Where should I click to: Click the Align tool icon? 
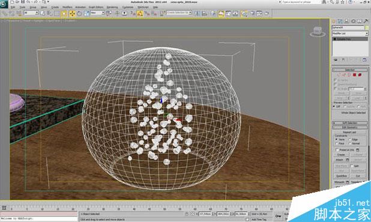point(205,13)
